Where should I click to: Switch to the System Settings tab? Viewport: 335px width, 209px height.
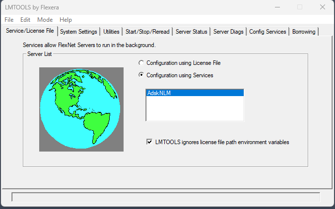tap(78, 32)
